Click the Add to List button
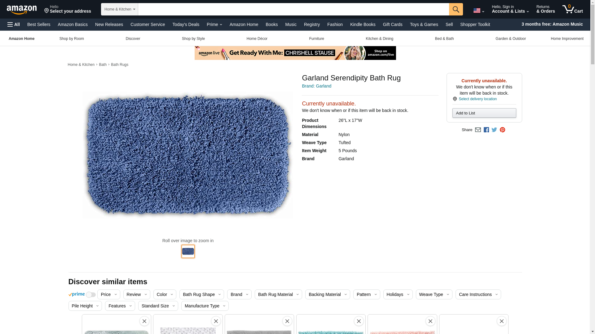The image size is (595, 334). 484,113
